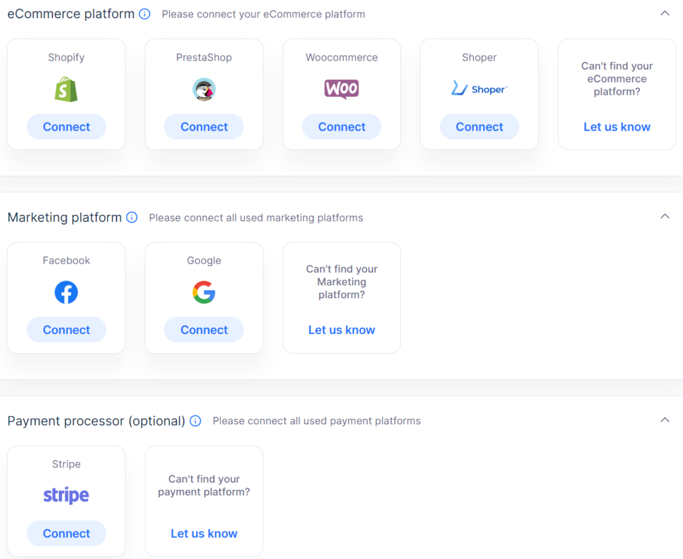683x559 pixels.
Task: Open info icon beside Marketing platform
Action: coord(131,217)
